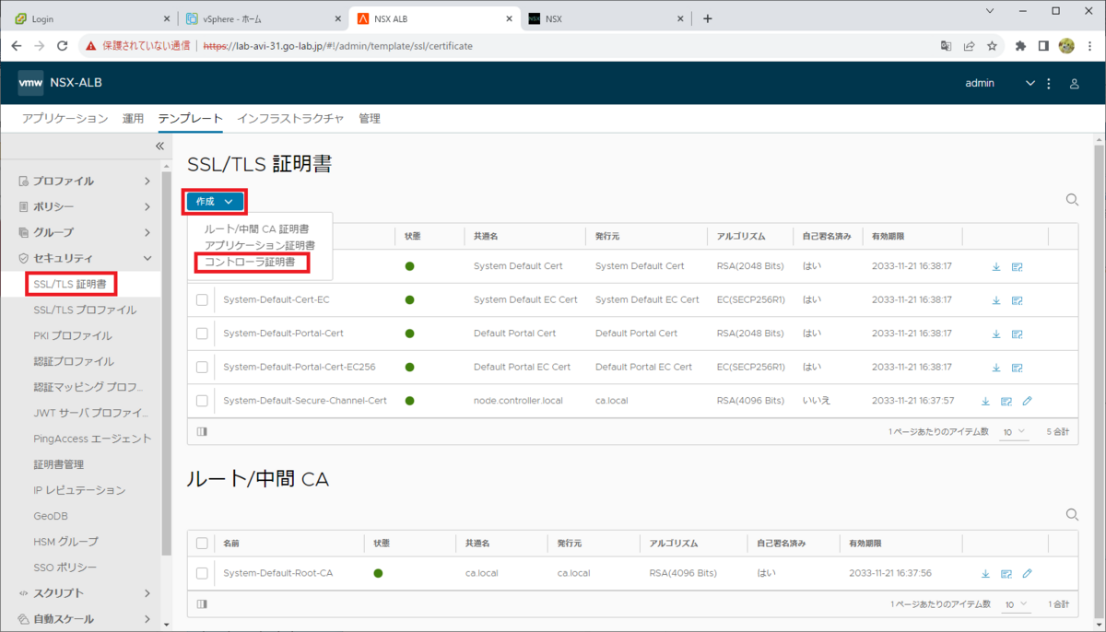Viewport: 1106px width, 632px height.
Task: Select checkbox for System-Default-Secure-Channel-Cert
Action: (202, 401)
